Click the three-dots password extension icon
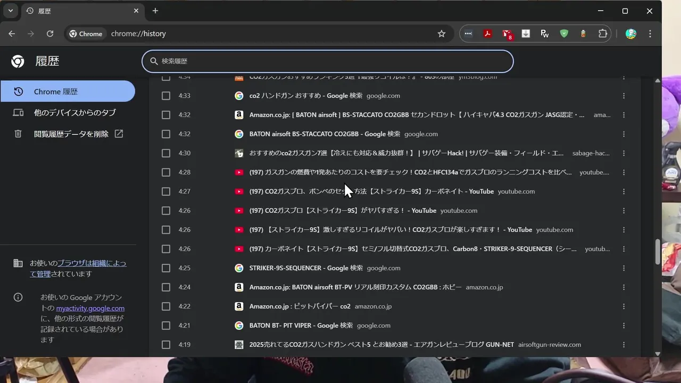 click(468, 34)
